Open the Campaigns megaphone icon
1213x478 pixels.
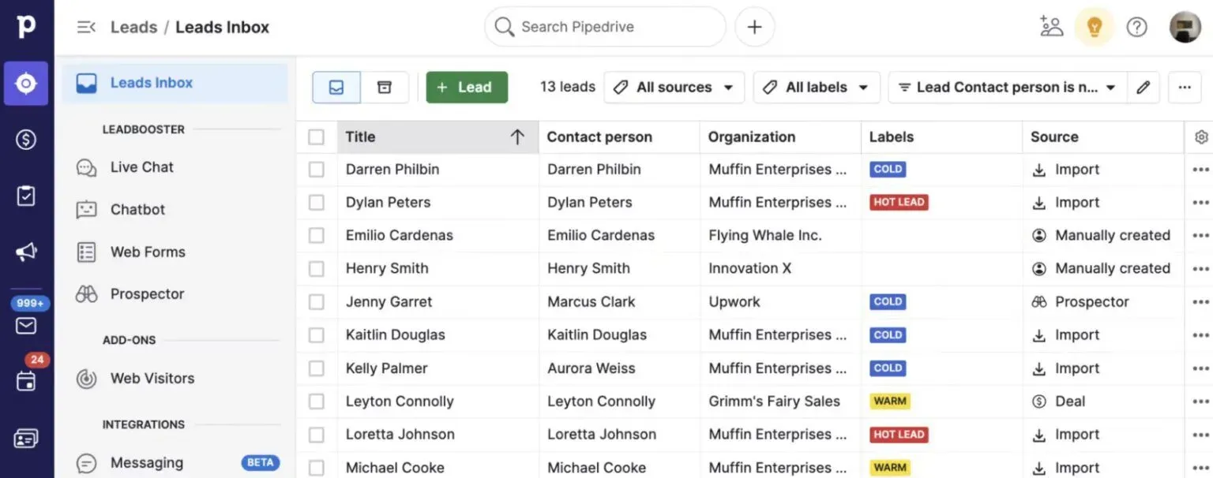click(x=26, y=252)
